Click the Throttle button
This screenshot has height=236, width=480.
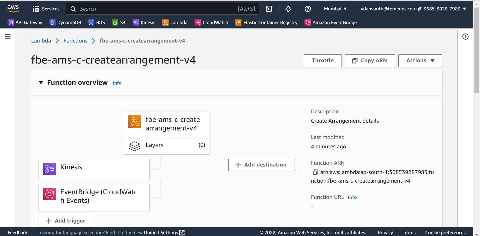322,61
